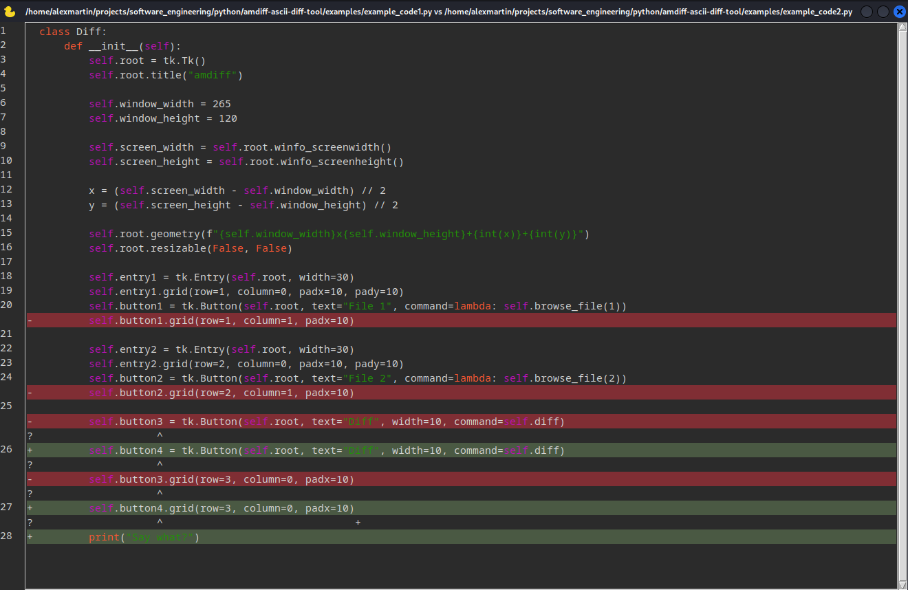Screen dimensions: 908x590
Task: Click the 'class Diff:' line
Action: coord(73,32)
